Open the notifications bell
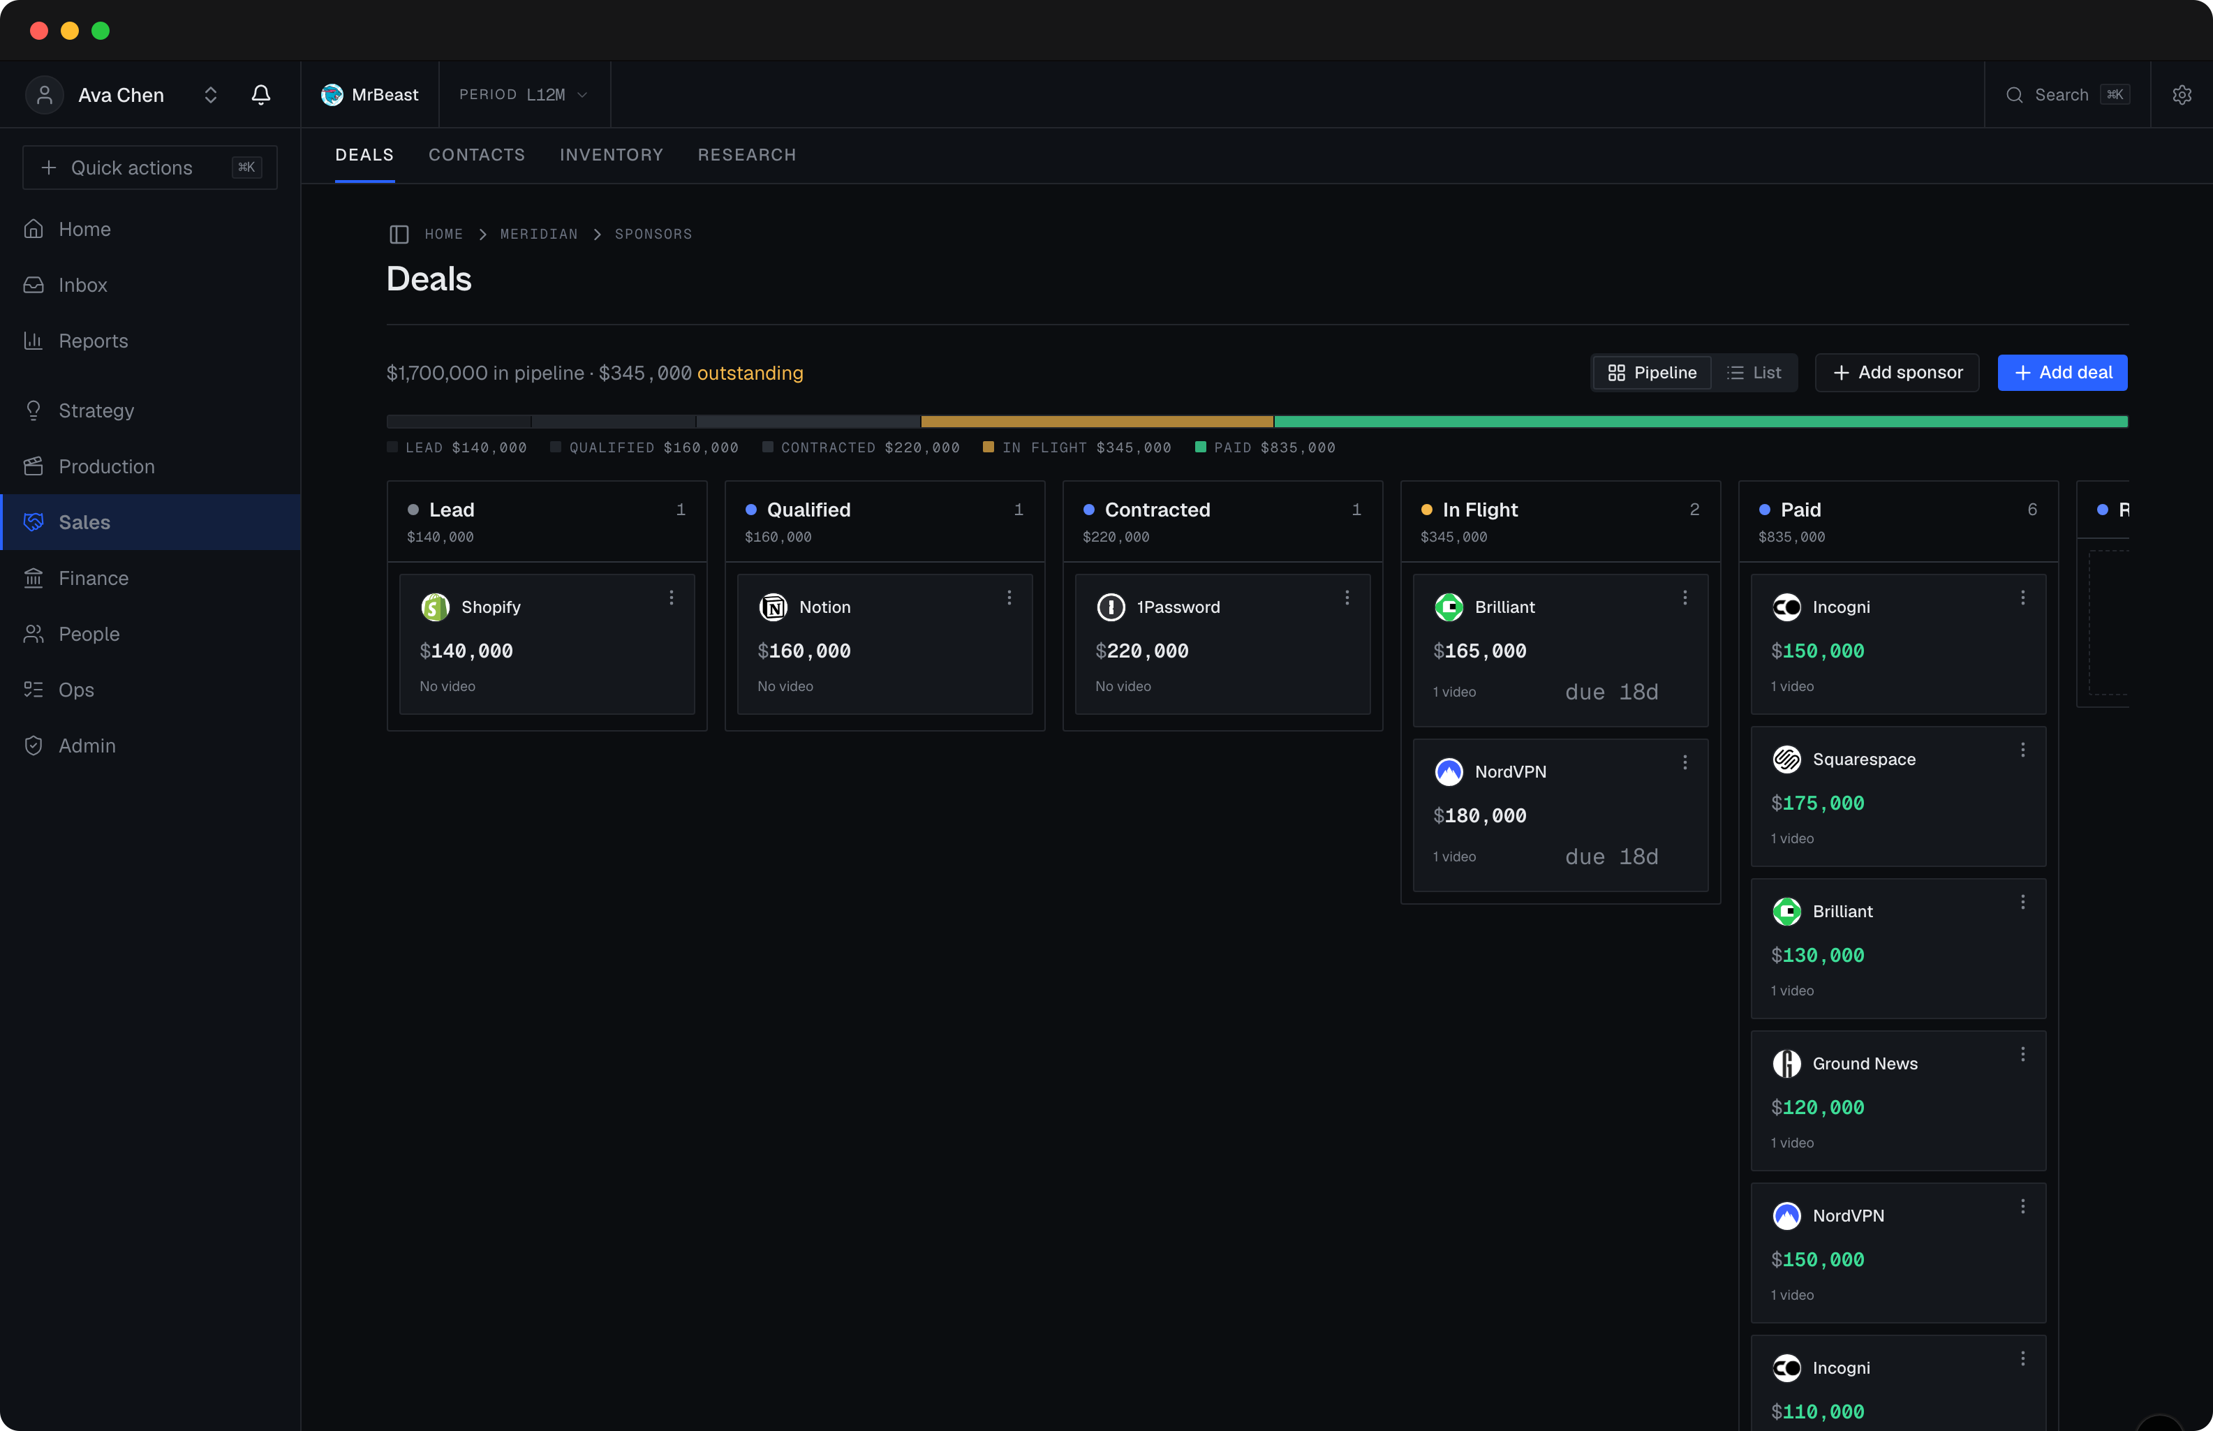2213x1431 pixels. point(261,95)
